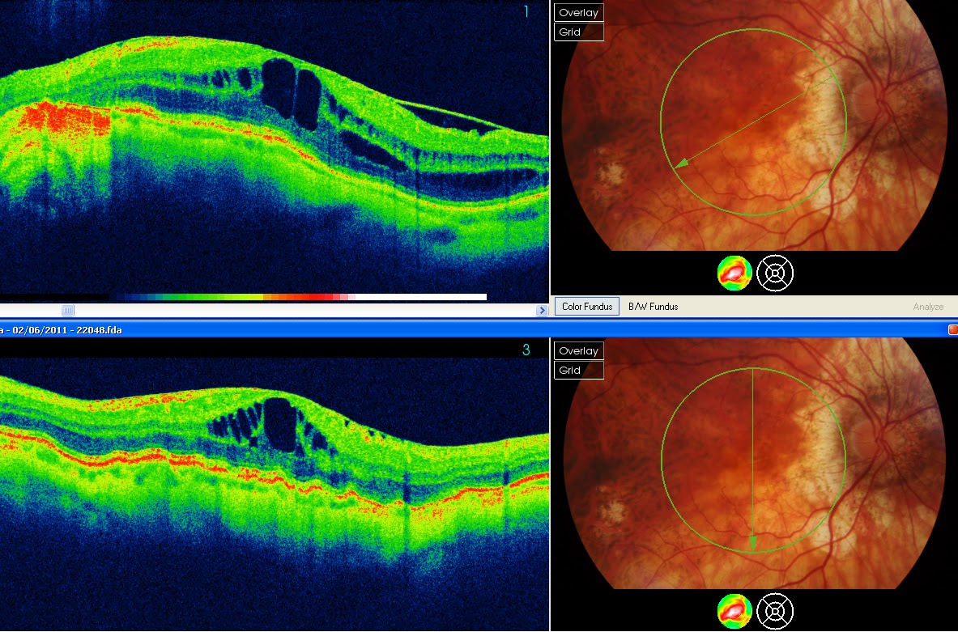Select the ETDRS grid icon under the top fundus
The height and width of the screenshot is (632, 958).
coord(775,273)
